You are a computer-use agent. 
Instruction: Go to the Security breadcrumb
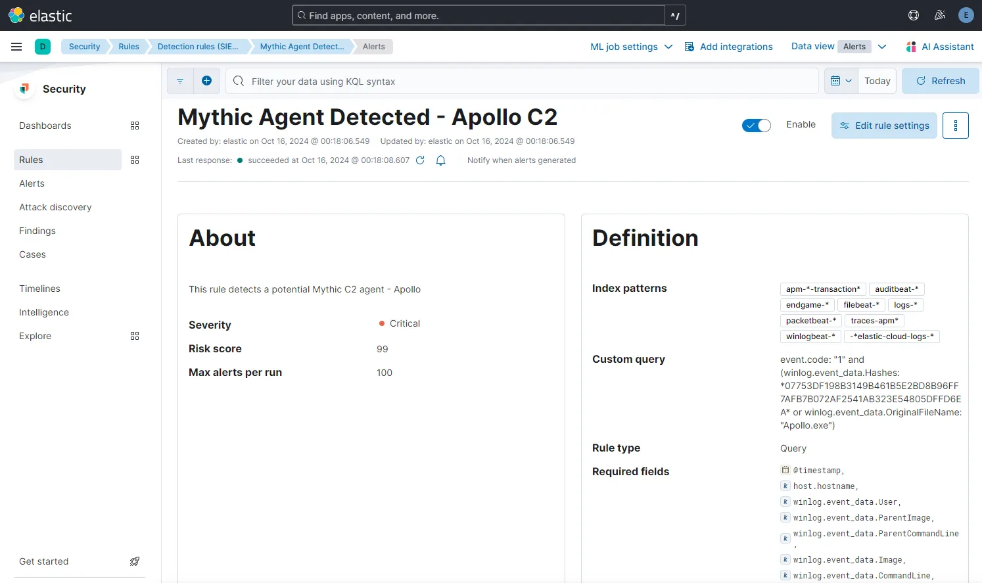(84, 46)
